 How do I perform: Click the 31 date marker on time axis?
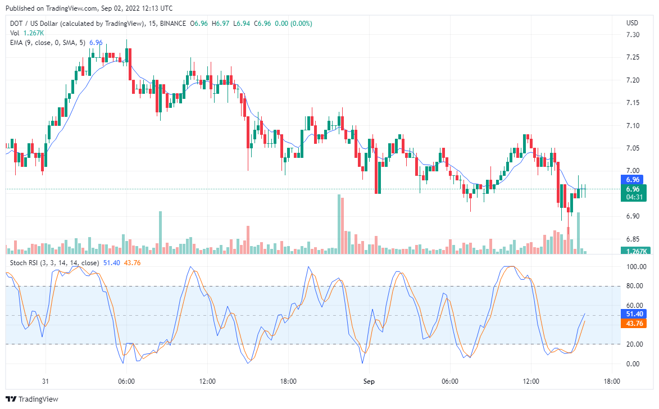[x=46, y=381]
